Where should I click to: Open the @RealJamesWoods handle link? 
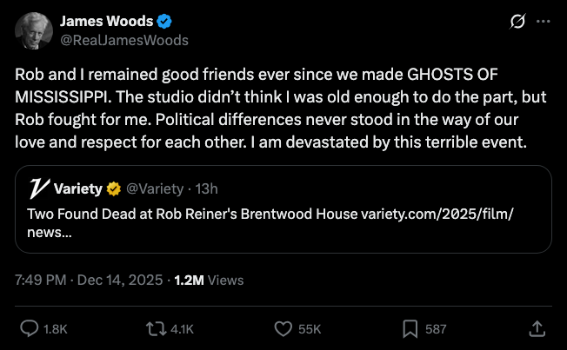(123, 40)
